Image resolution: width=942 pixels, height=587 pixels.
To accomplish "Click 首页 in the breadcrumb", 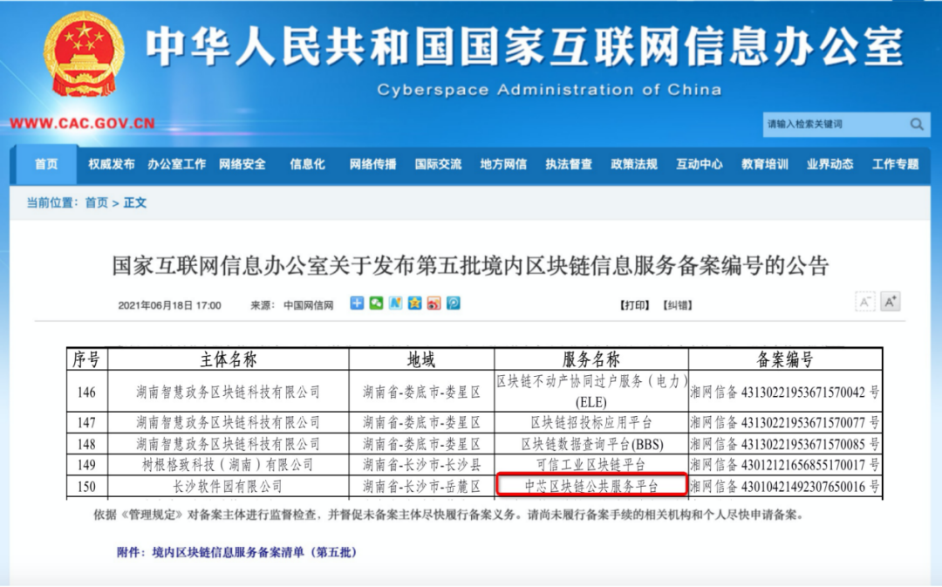I will 97,202.
